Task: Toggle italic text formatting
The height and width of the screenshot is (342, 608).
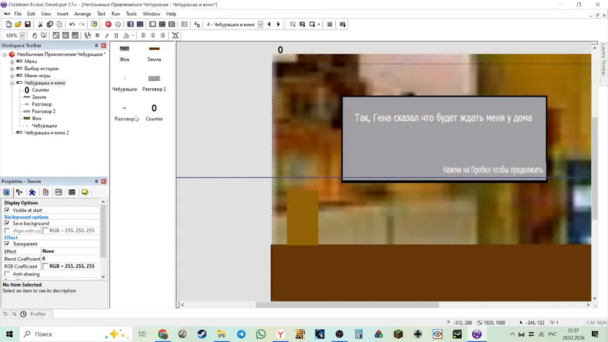Action: [x=107, y=35]
